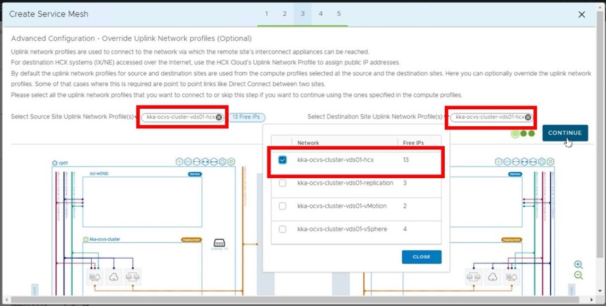Go to wizard step 1
The height and width of the screenshot is (306, 606).
(x=266, y=14)
